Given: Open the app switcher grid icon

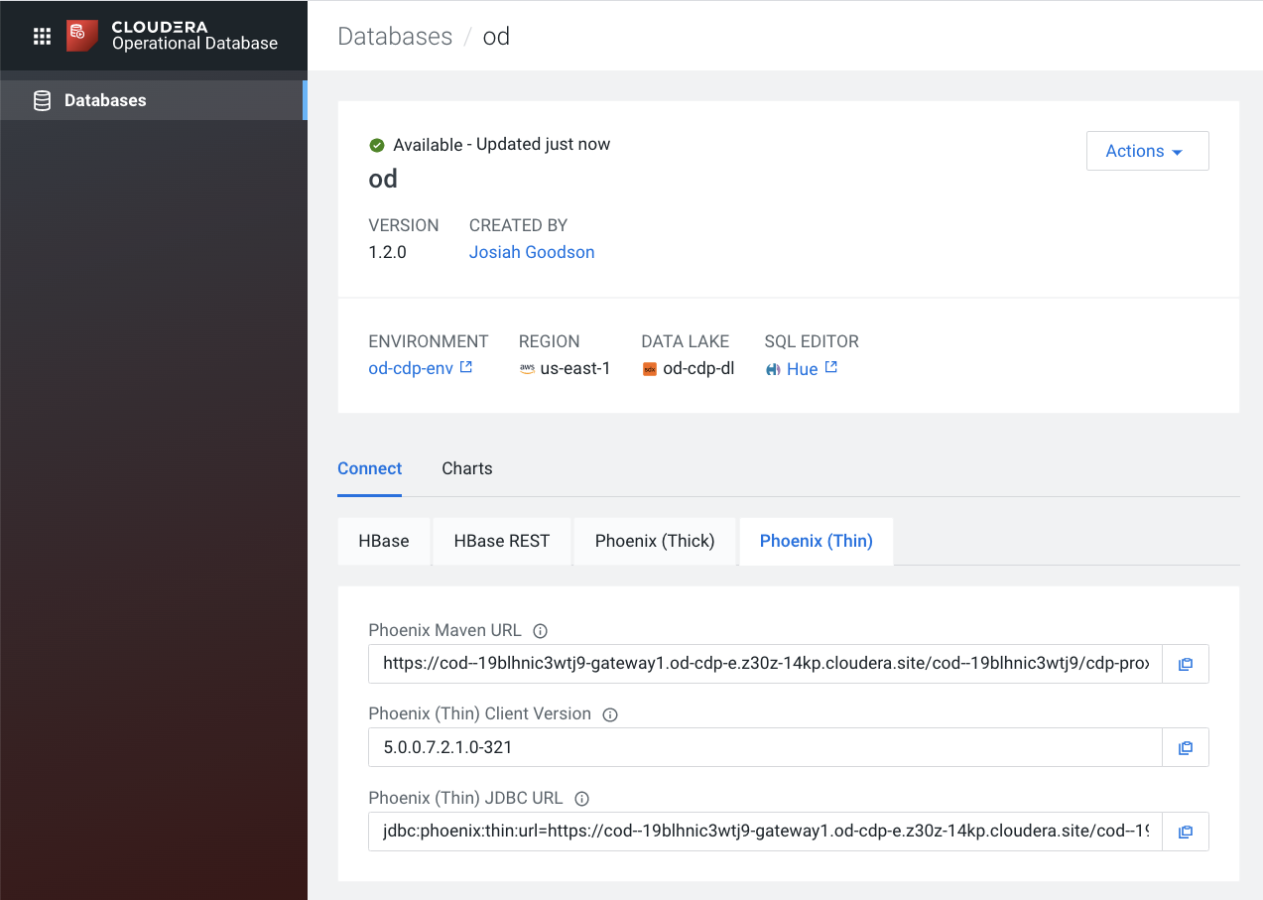Looking at the screenshot, I should (x=41, y=36).
